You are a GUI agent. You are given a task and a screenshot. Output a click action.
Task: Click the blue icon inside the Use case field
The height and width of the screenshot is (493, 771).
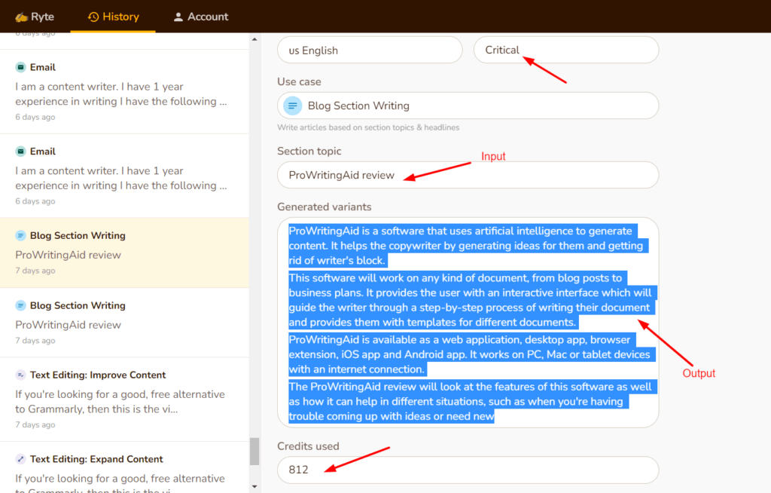[x=292, y=106]
